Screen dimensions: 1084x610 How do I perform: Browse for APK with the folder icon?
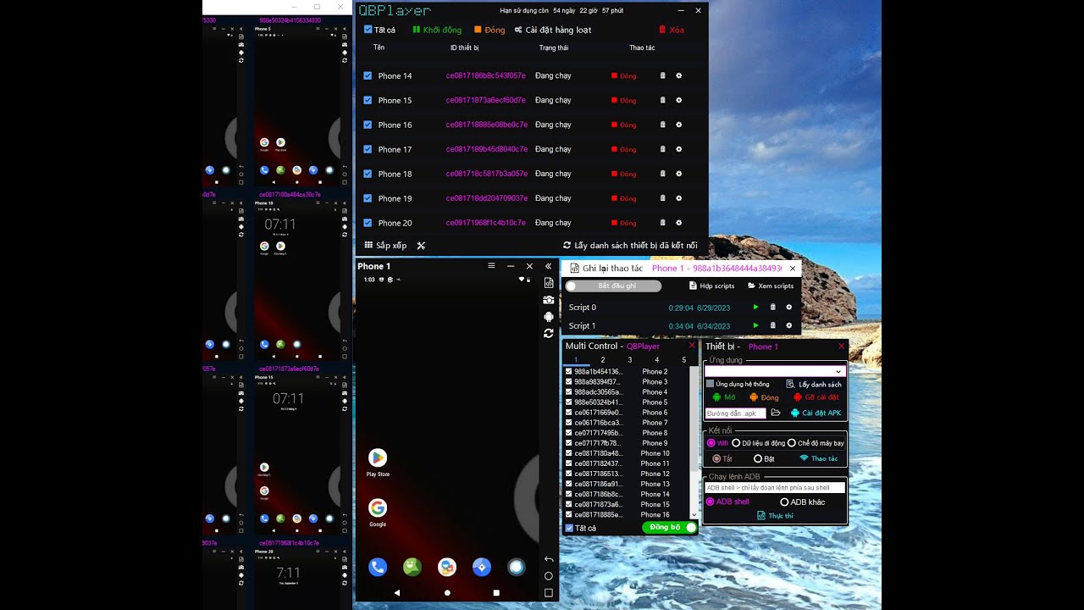[775, 413]
